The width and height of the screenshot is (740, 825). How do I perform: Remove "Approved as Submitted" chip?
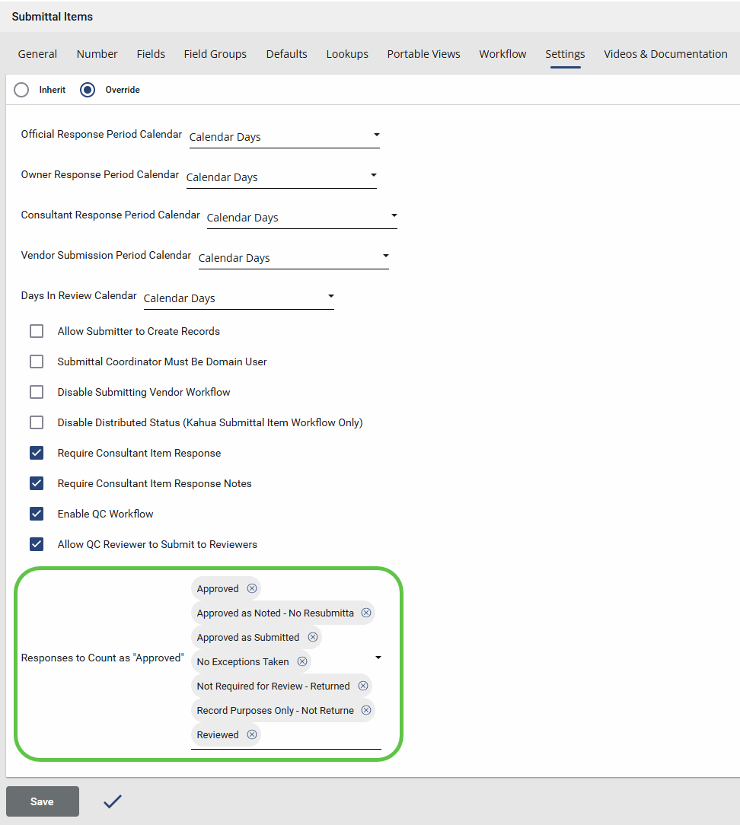pos(313,637)
